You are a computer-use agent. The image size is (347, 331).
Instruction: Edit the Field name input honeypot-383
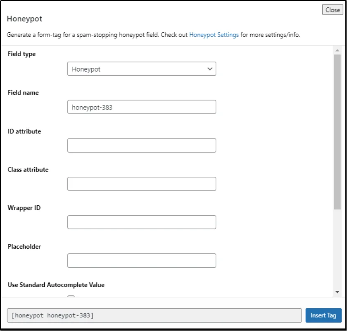pyautogui.click(x=142, y=107)
